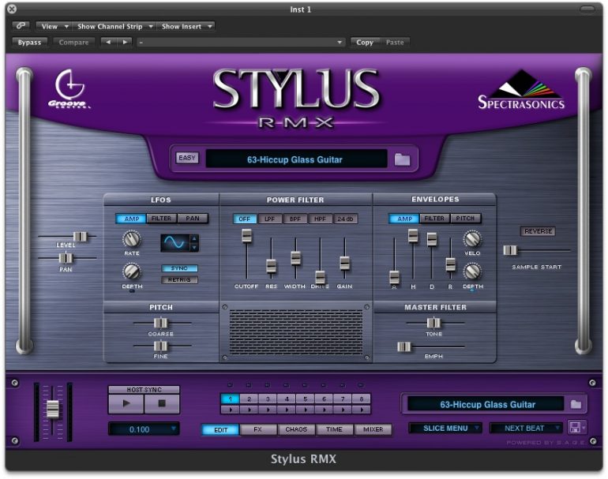
Task: Start playback with the play button
Action: pyautogui.click(x=126, y=403)
